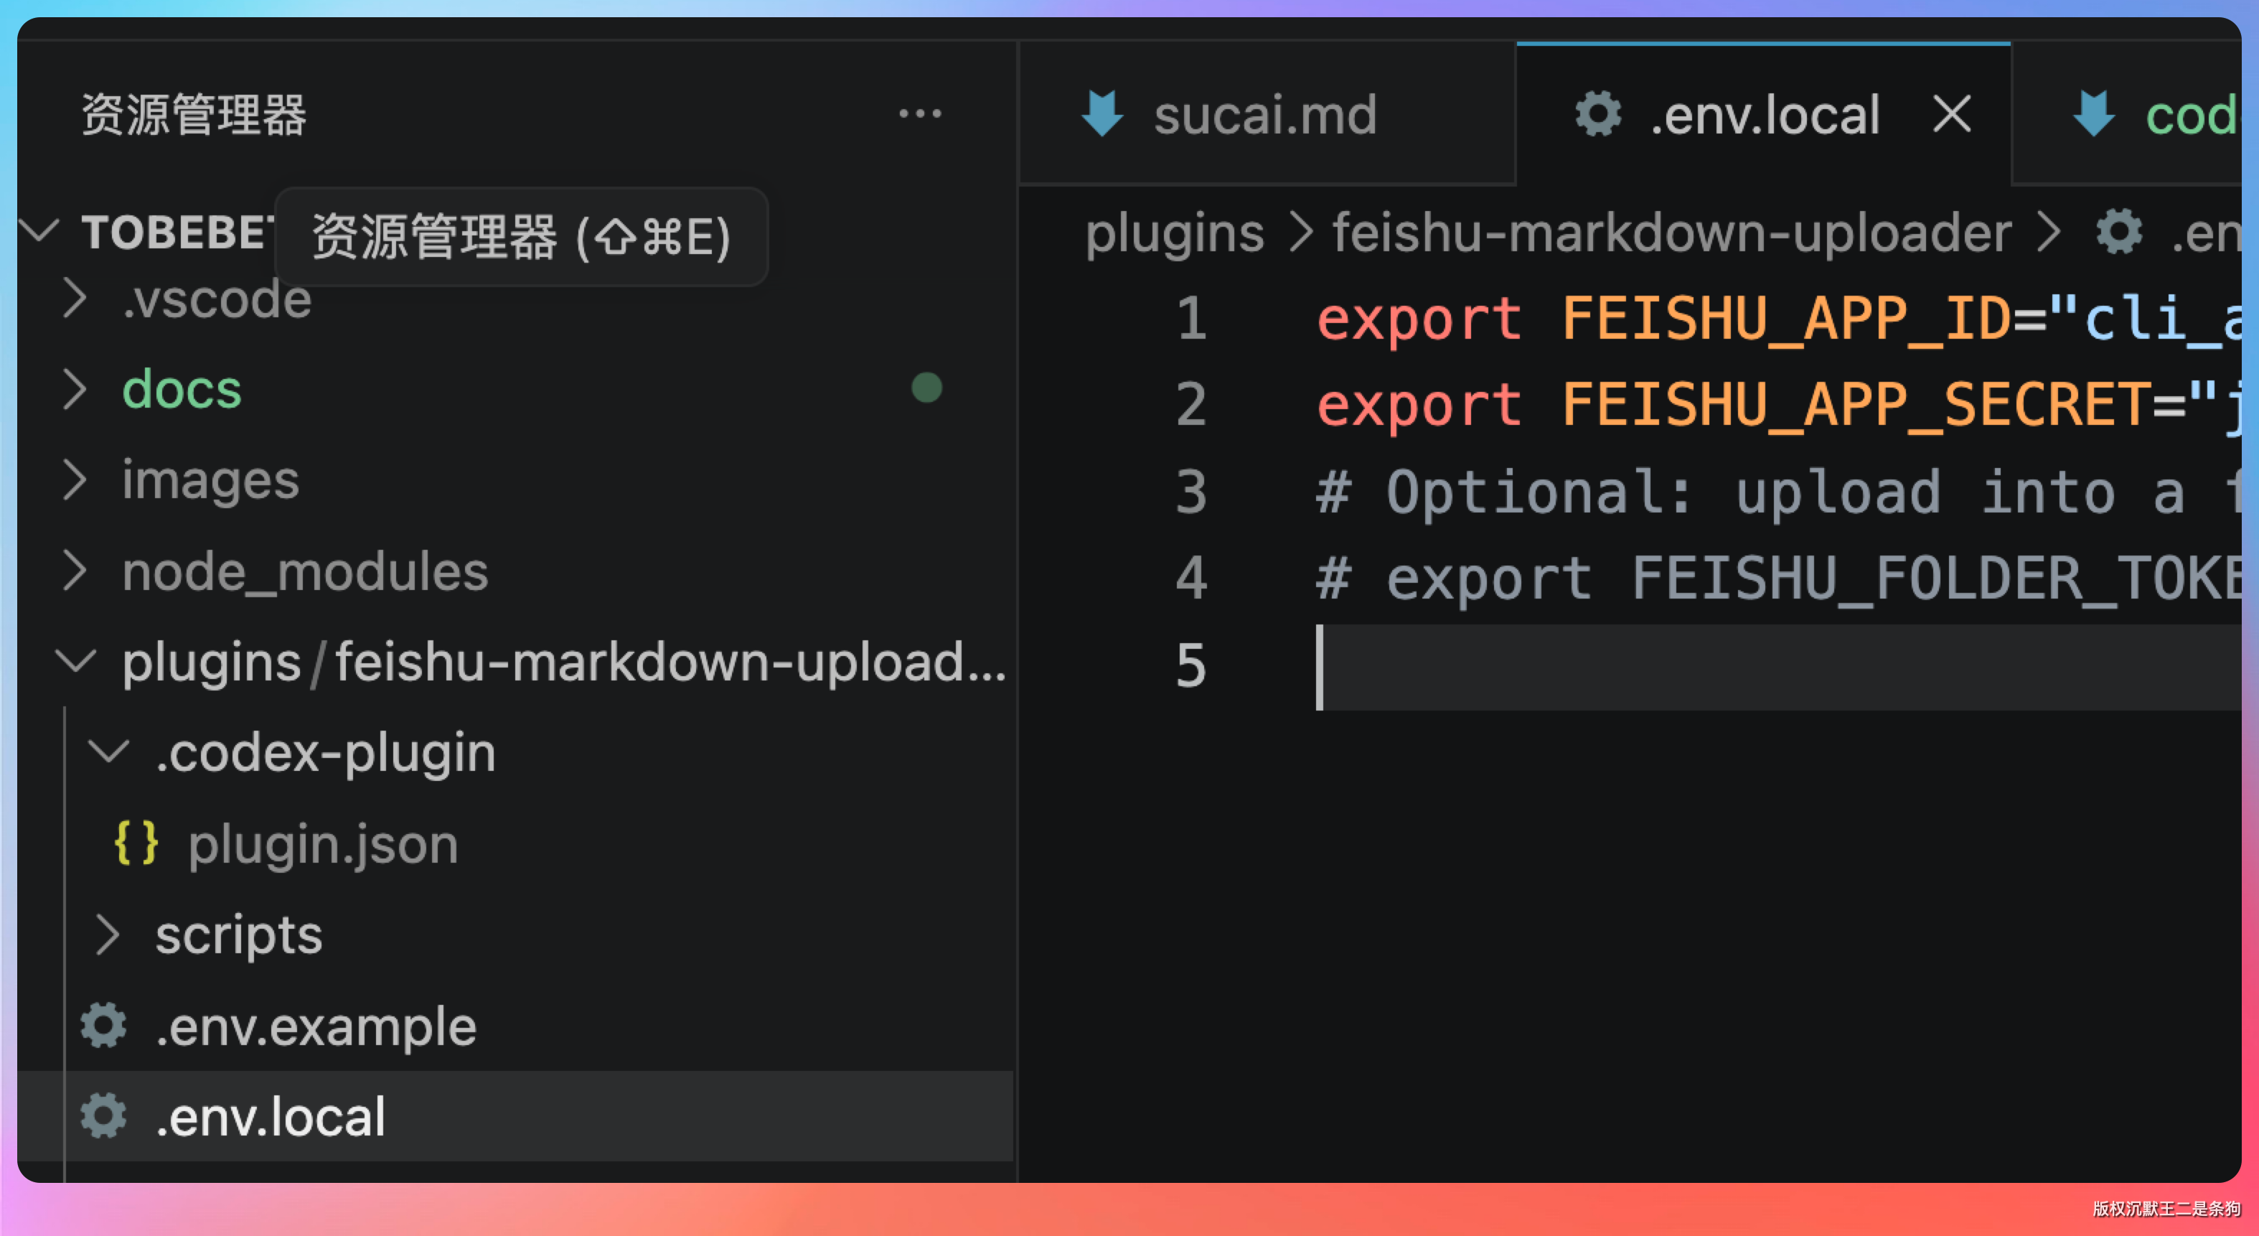Open the .env.example file
Viewport: 2259px width, 1236px height.
coord(316,1026)
